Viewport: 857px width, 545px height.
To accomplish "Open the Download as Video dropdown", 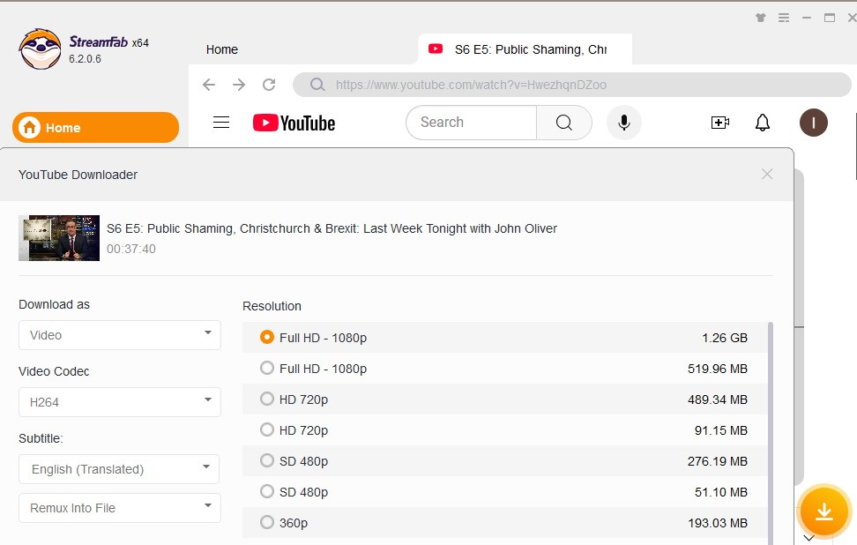I will tap(120, 335).
